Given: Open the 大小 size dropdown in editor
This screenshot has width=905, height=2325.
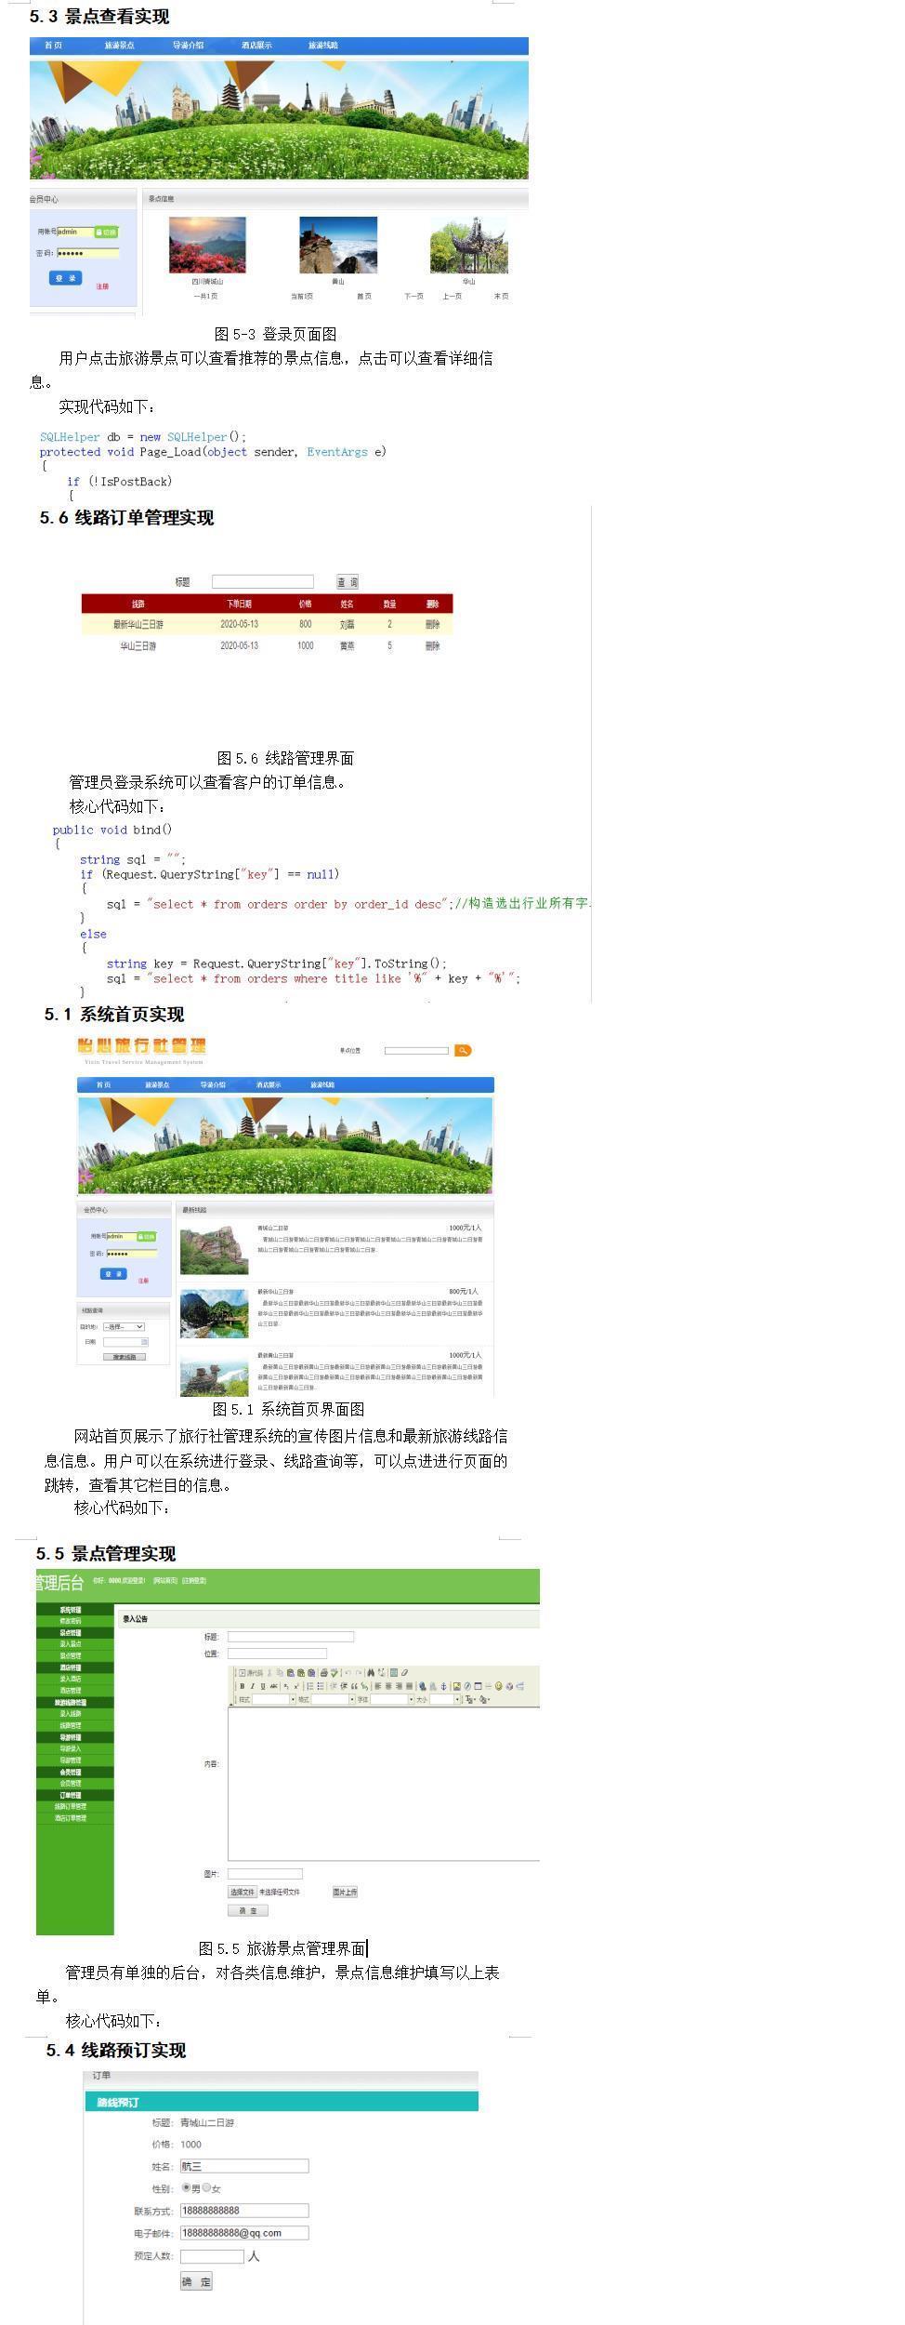Looking at the screenshot, I should [x=445, y=1699].
